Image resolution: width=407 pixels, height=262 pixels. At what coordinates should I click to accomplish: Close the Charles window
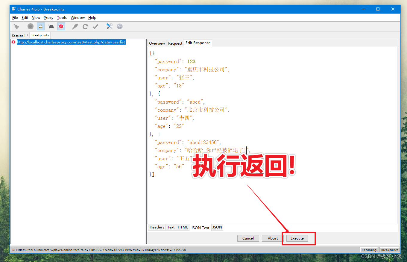[x=393, y=9]
